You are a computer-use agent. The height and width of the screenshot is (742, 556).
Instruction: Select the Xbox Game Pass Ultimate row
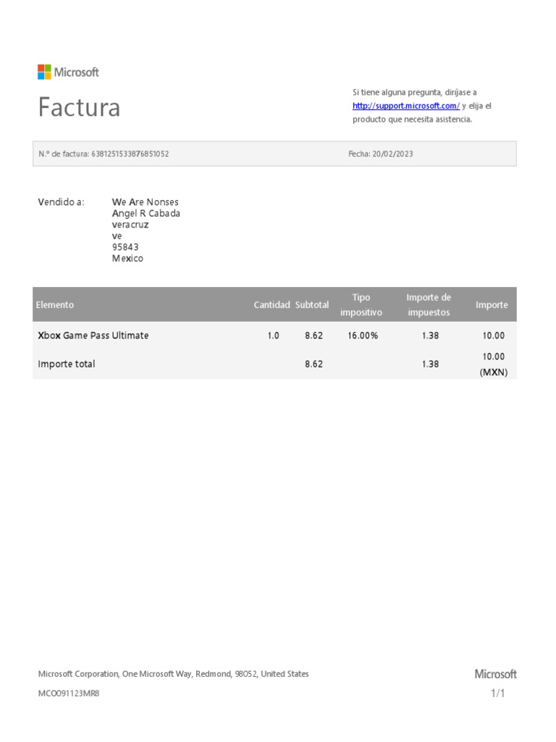[274, 335]
